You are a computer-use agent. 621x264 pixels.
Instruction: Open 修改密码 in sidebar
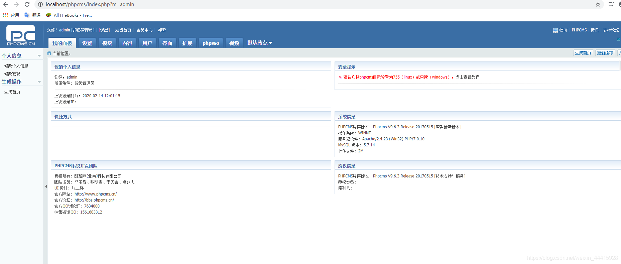[x=12, y=74]
